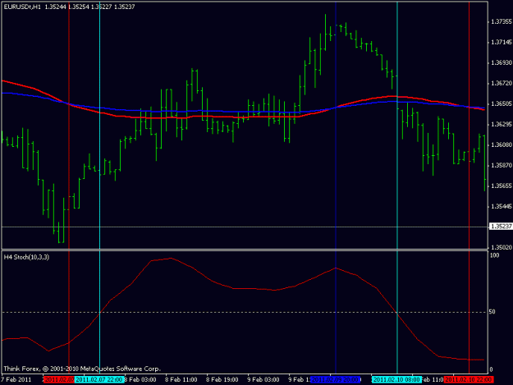Click the stochastic scale value 100

pyautogui.click(x=494, y=255)
